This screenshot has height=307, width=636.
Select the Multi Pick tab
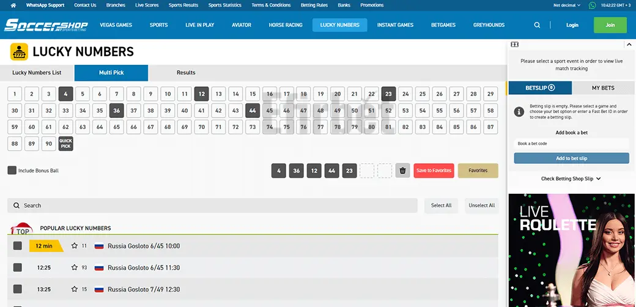coord(111,73)
